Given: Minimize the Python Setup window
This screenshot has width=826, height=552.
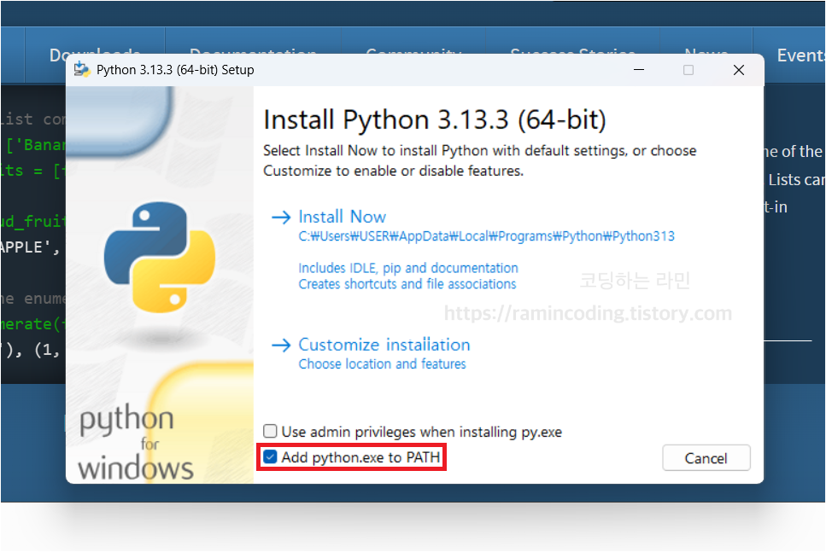Looking at the screenshot, I should click(639, 70).
